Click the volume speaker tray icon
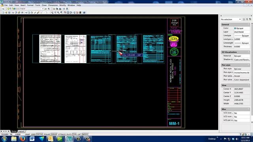The height and width of the screenshot is (142, 253). 237,139
